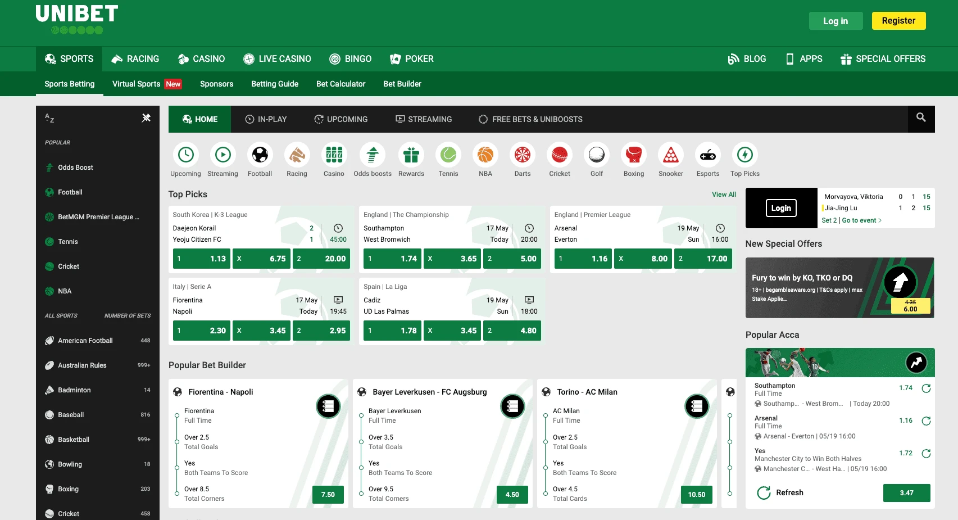Select Cadiz win odds 1.78

tap(393, 331)
